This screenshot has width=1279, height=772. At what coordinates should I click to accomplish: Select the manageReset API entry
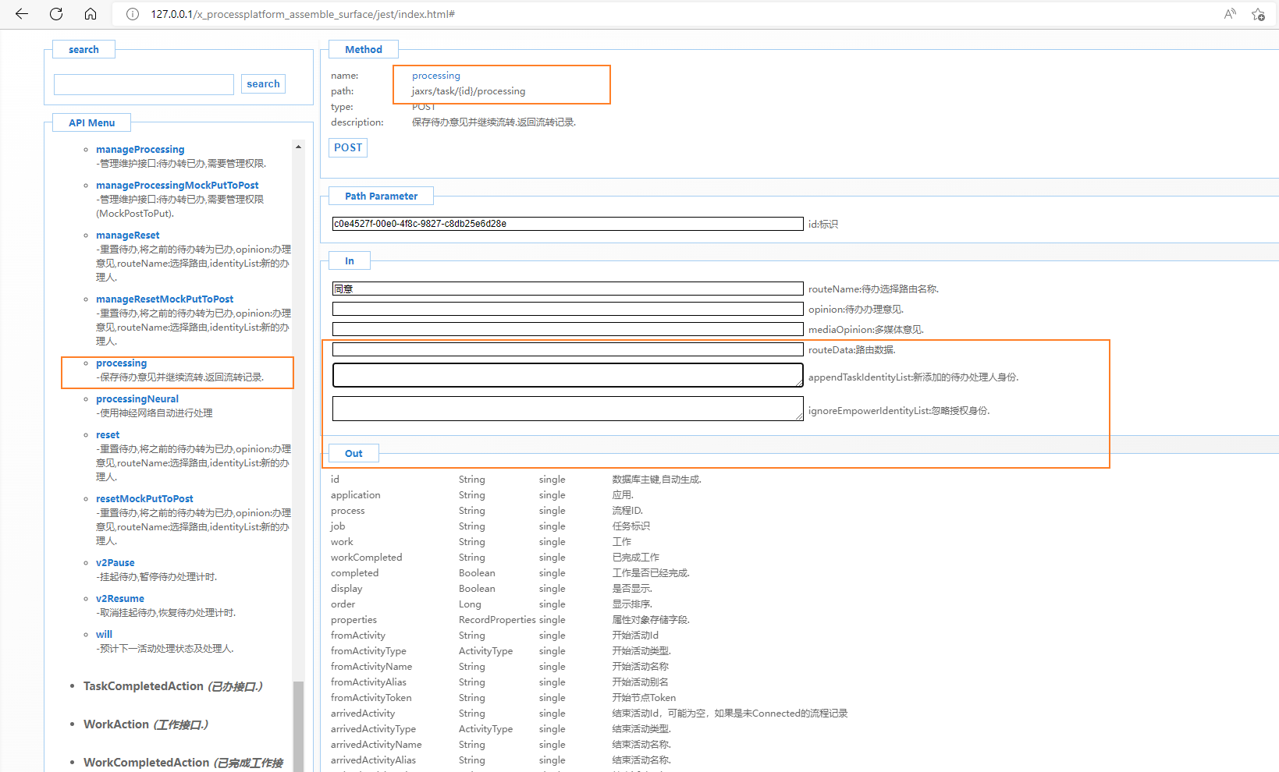click(x=127, y=235)
